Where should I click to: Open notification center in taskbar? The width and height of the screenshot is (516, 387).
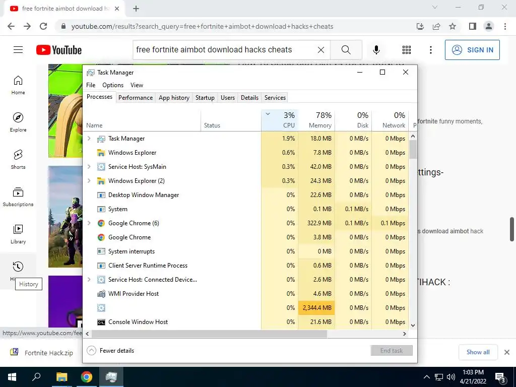pyautogui.click(x=500, y=377)
